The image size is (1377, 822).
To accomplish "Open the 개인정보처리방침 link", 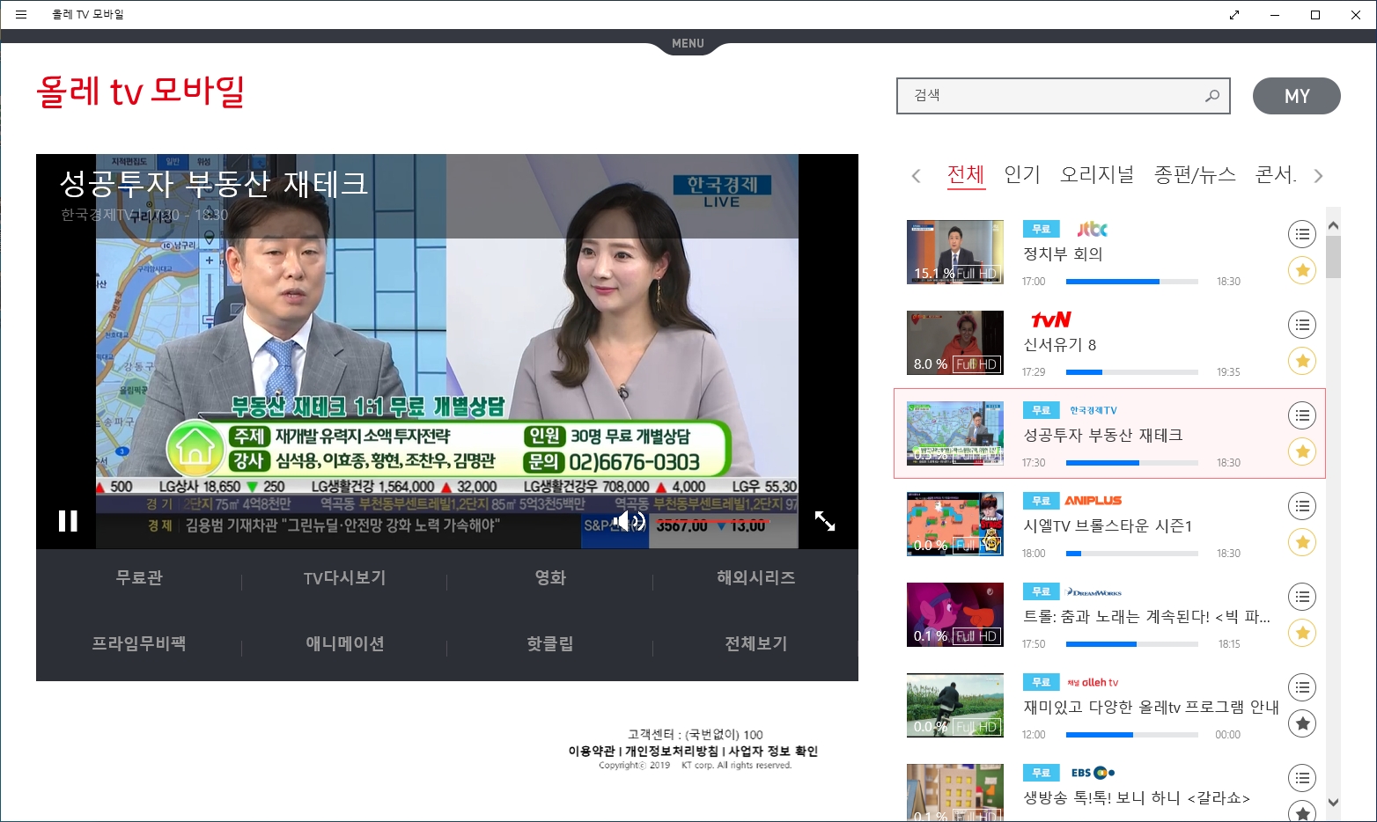I will [x=672, y=752].
